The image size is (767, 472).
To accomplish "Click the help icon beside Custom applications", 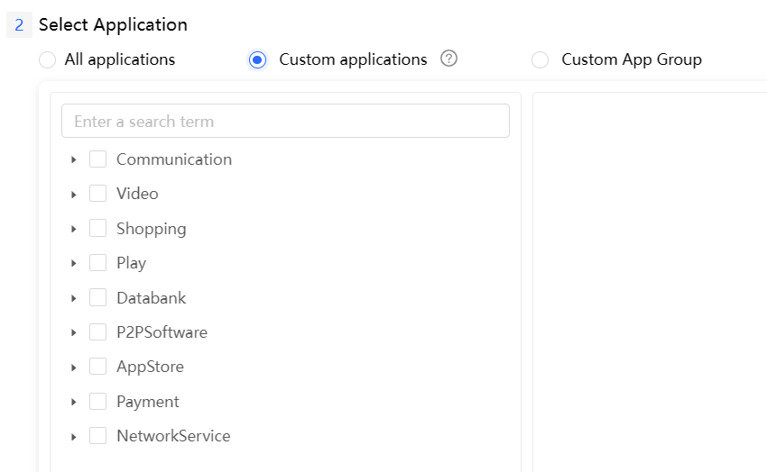I will [x=448, y=59].
